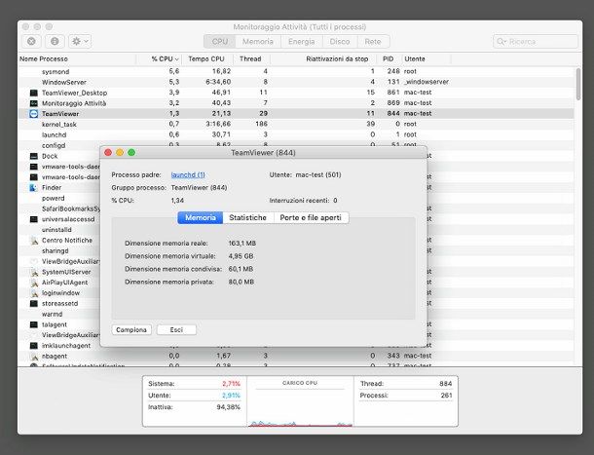Click the TeamViewer process icon
Image resolution: width=594 pixels, height=455 pixels.
[34, 114]
